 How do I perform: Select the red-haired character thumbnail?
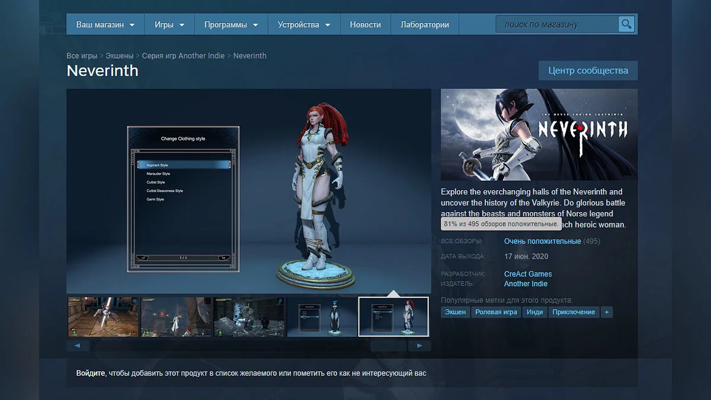pos(393,317)
